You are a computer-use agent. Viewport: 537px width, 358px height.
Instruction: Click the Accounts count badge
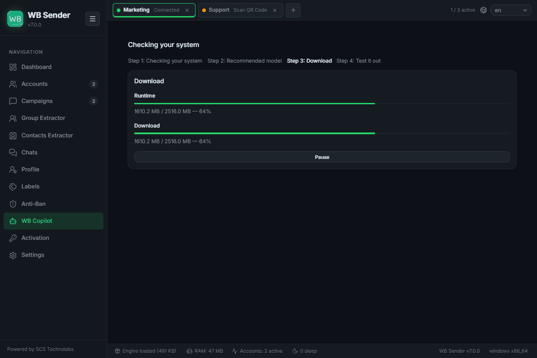click(x=94, y=84)
